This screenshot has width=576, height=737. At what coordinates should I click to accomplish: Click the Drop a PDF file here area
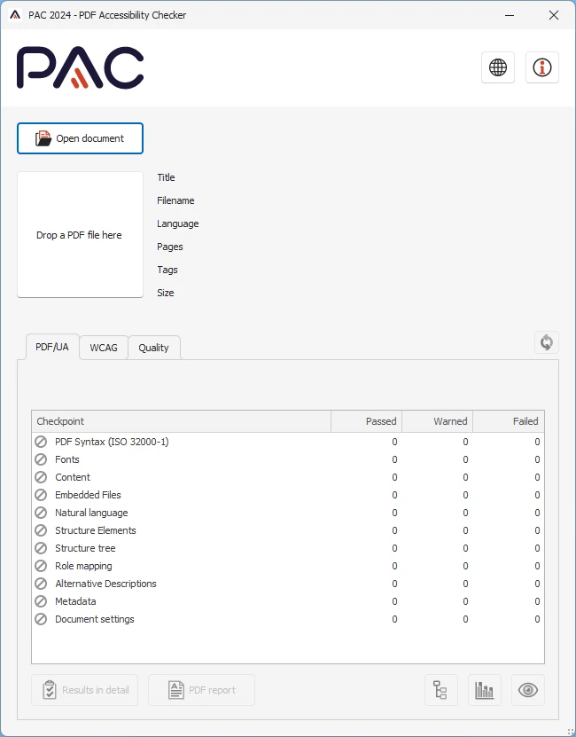80,234
